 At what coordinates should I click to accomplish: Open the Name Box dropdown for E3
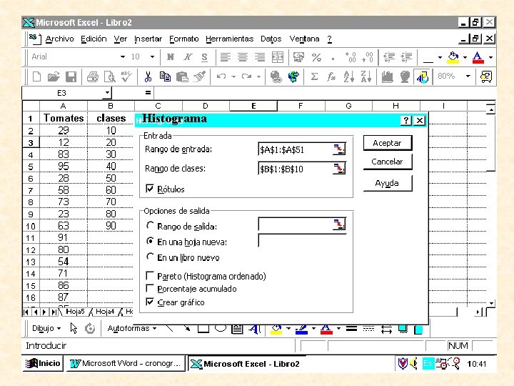click(107, 93)
